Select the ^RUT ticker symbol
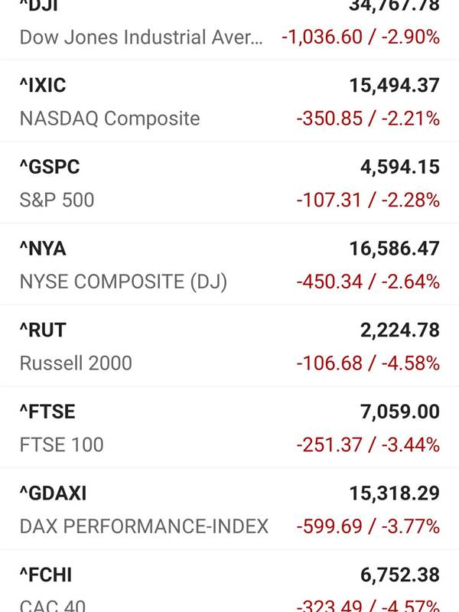This screenshot has height=612, width=459. pyautogui.click(x=43, y=330)
